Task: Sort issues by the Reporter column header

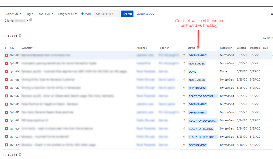Action: 164,48
